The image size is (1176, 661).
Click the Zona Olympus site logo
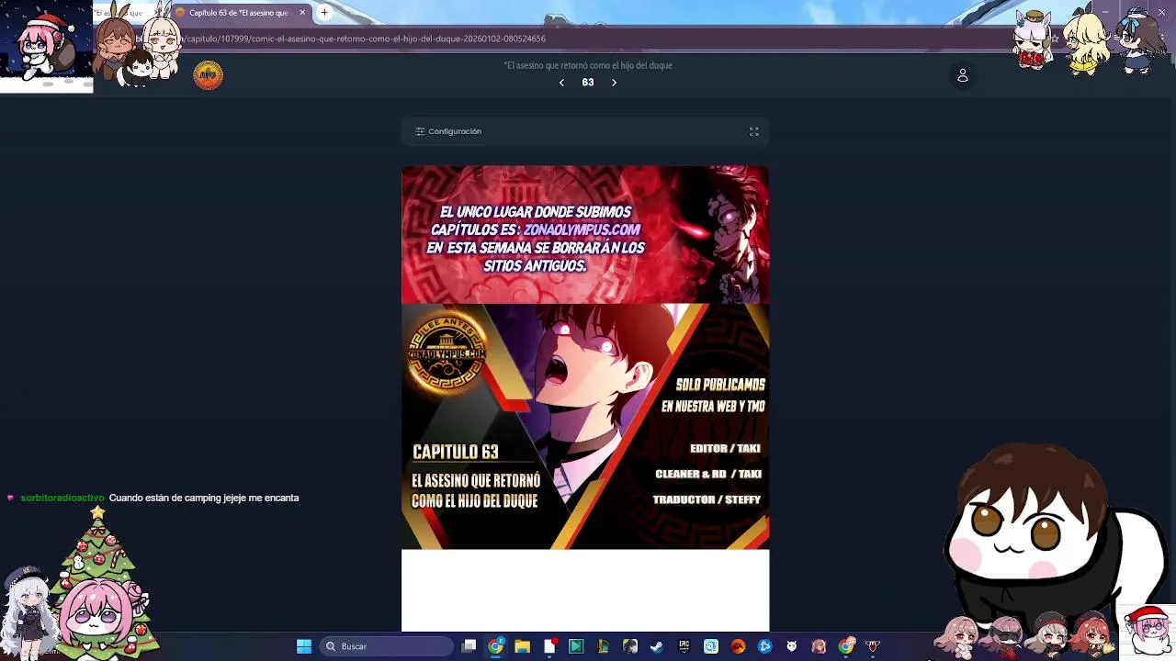(209, 75)
